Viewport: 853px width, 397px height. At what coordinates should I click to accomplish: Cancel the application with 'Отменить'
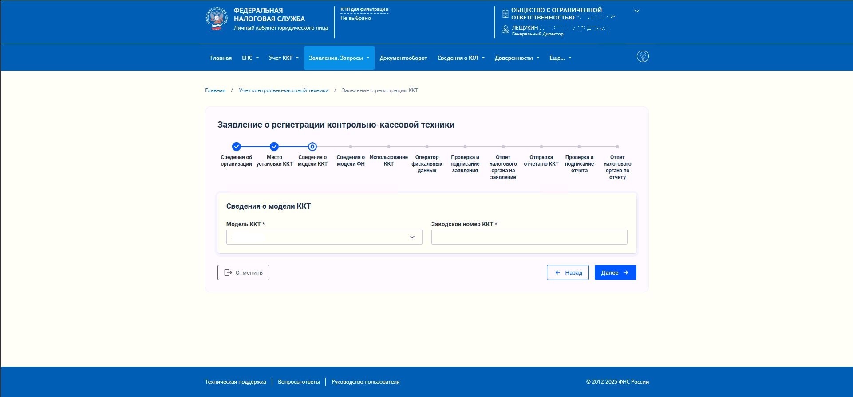(243, 272)
